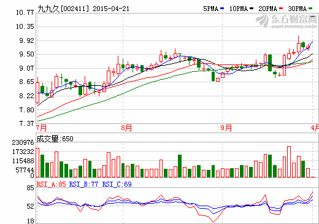This screenshot has height=224, width=319.
Task: Click the 10.77 price axis label
Action: [25, 13]
